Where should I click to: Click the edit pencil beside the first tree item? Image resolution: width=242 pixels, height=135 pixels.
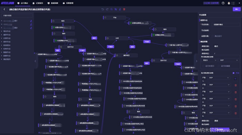31,21
